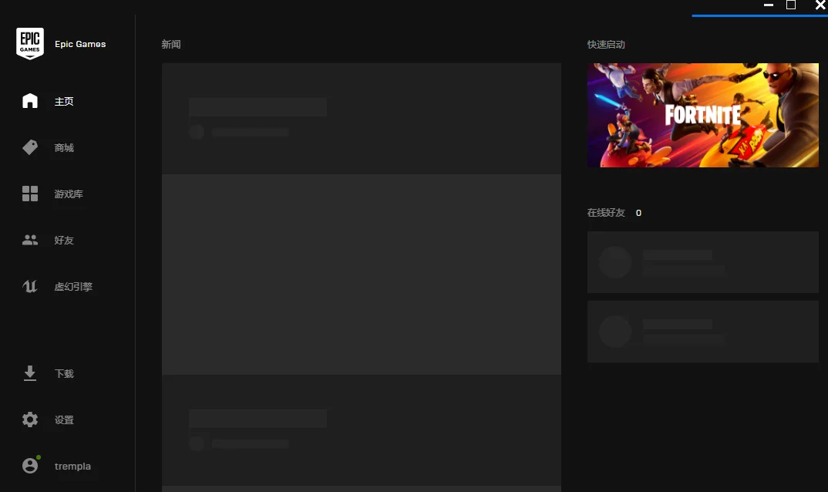Open the 游戏库 library section
The height and width of the screenshot is (492, 828).
(69, 194)
